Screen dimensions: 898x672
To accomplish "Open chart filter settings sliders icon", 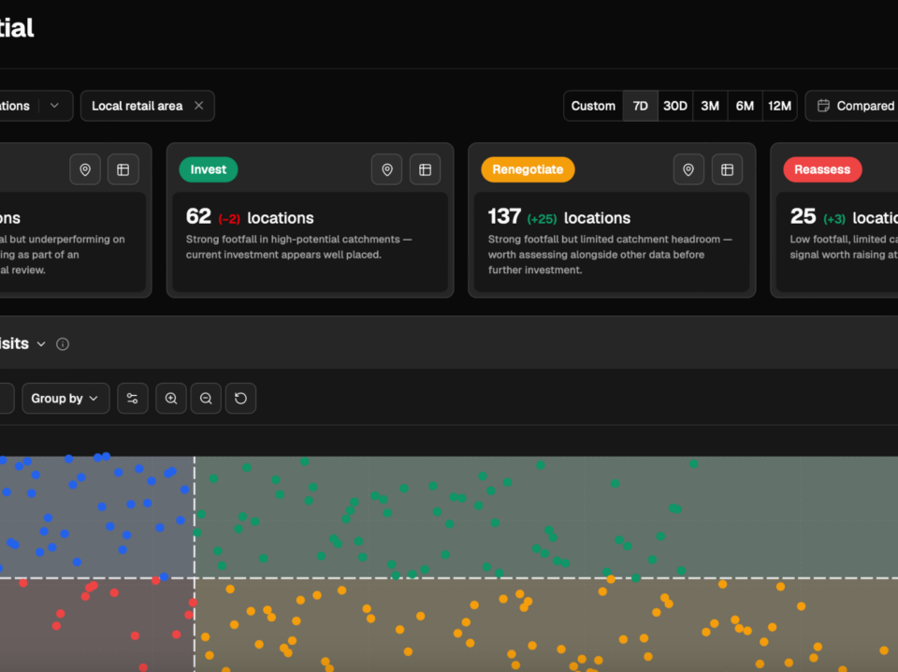I will (x=132, y=398).
